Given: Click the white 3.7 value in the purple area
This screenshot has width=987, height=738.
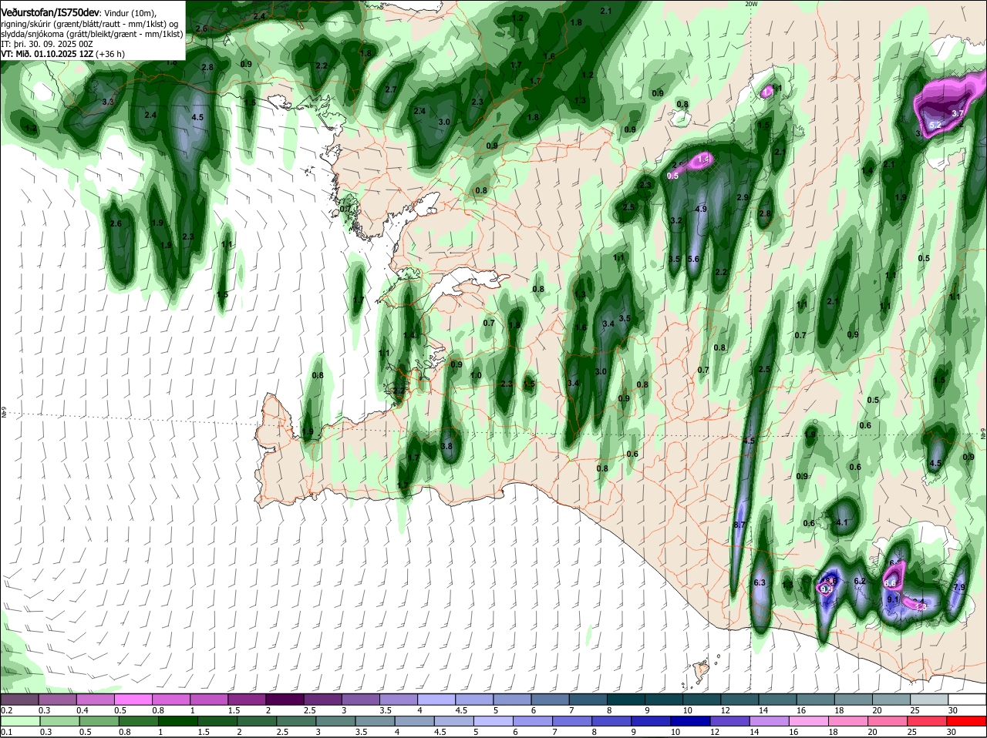Looking at the screenshot, I should tap(958, 113).
